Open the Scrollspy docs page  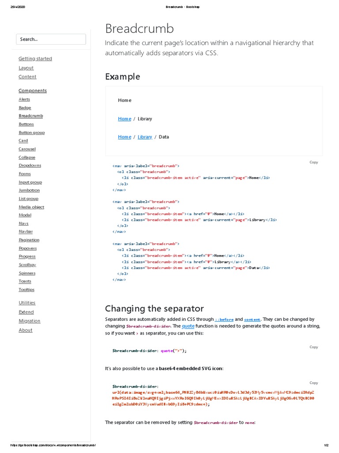coord(27,265)
